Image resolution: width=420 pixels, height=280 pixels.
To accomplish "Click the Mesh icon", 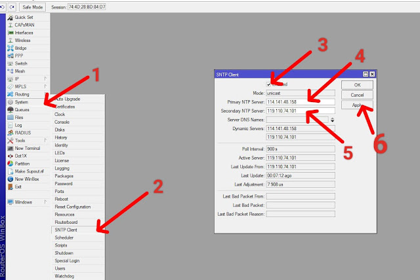I will (10, 71).
